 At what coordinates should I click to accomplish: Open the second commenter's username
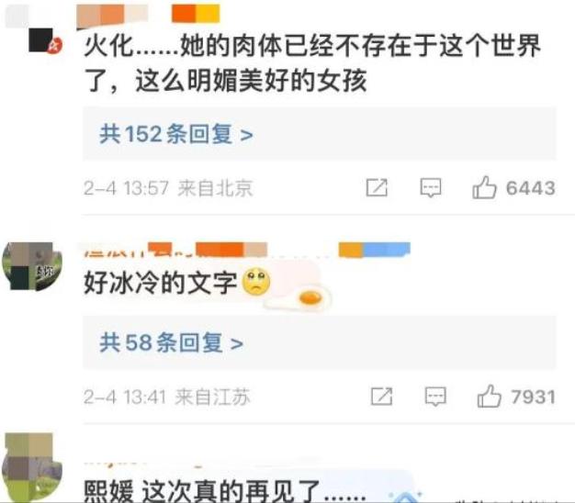pyautogui.click(x=247, y=250)
